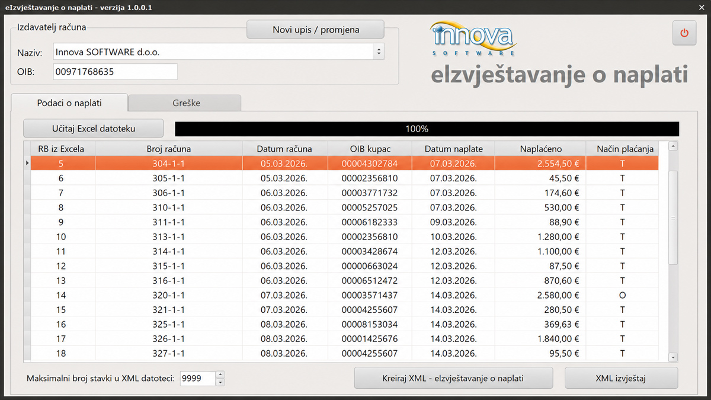
Task: Click the Datum naplate column header
Action: 453,149
